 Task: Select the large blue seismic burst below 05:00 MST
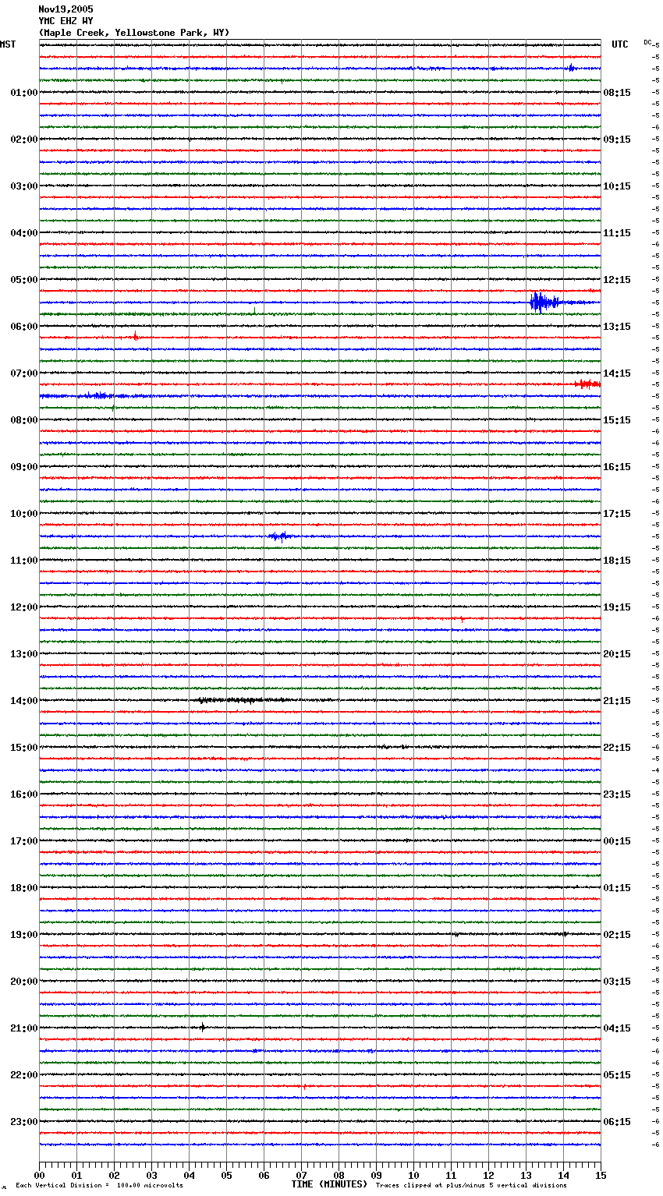pyautogui.click(x=545, y=303)
